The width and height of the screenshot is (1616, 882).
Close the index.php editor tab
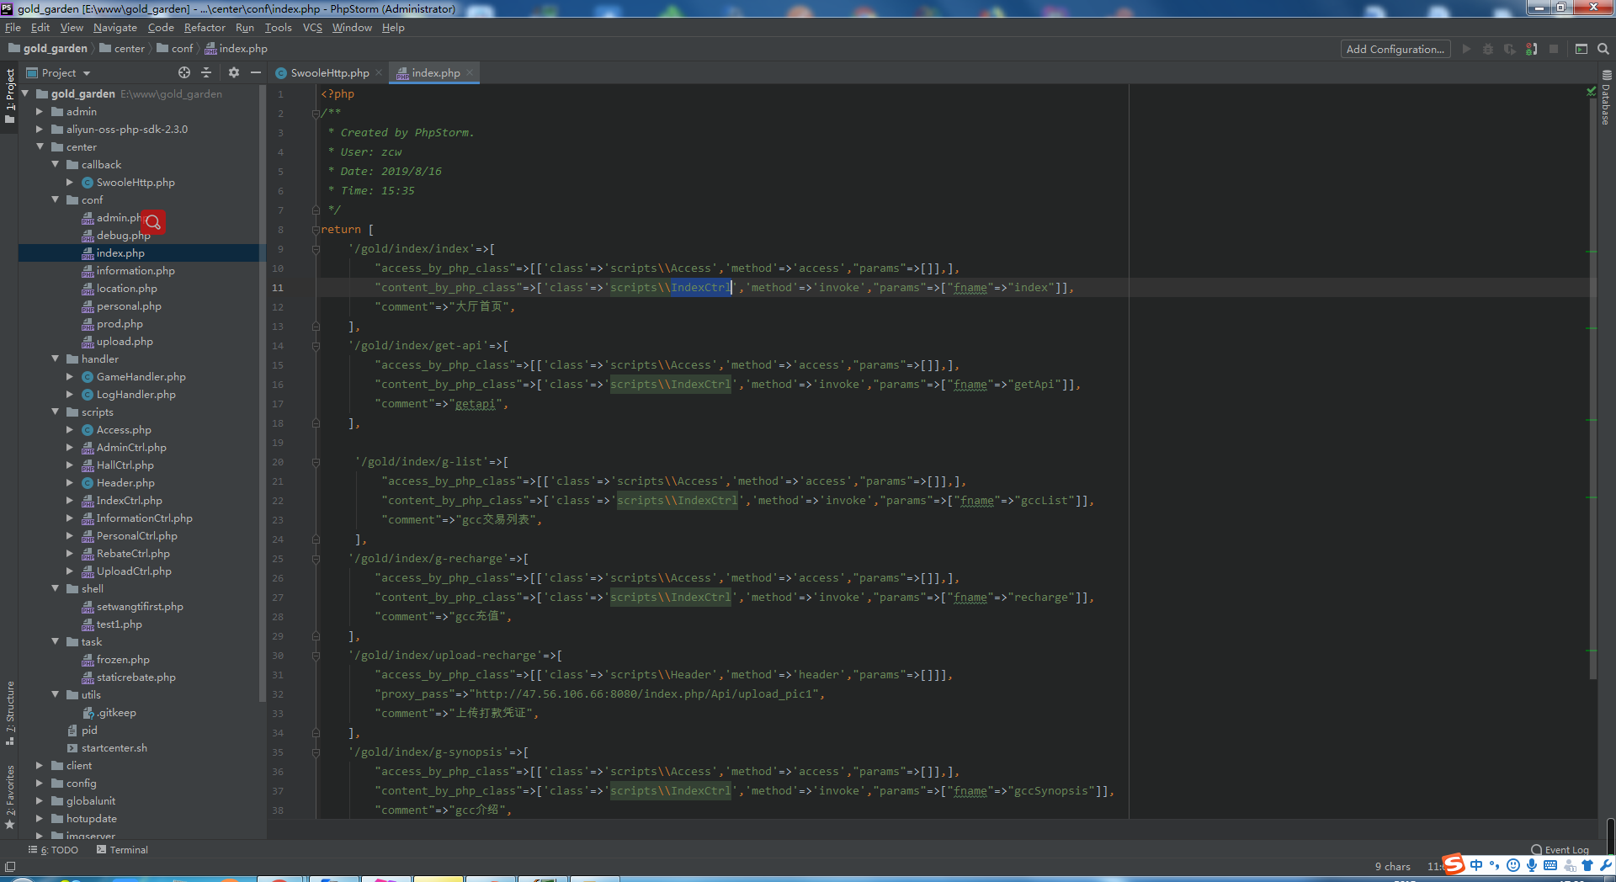470,73
